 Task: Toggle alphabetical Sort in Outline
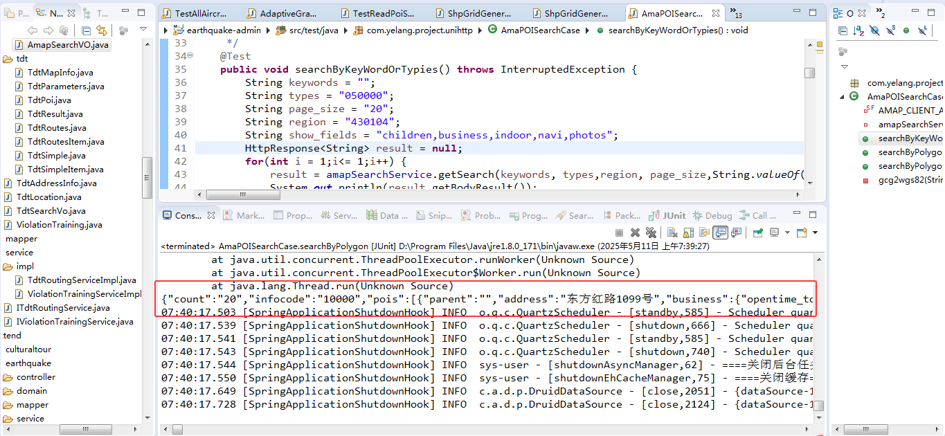click(858, 30)
